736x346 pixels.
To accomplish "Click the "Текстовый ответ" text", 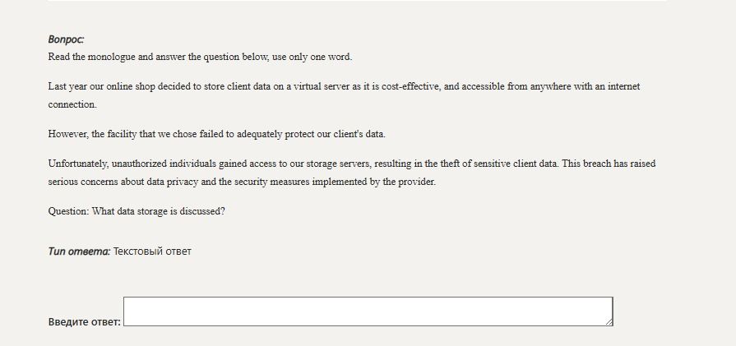I will (x=153, y=251).
